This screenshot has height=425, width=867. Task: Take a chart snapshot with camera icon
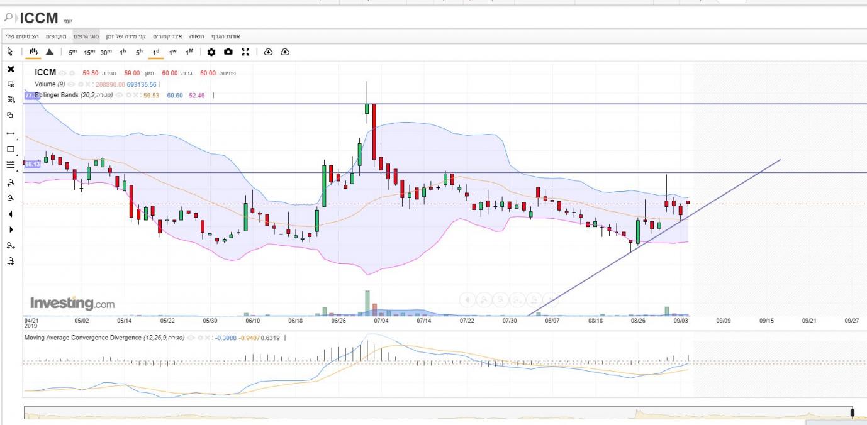tap(228, 52)
